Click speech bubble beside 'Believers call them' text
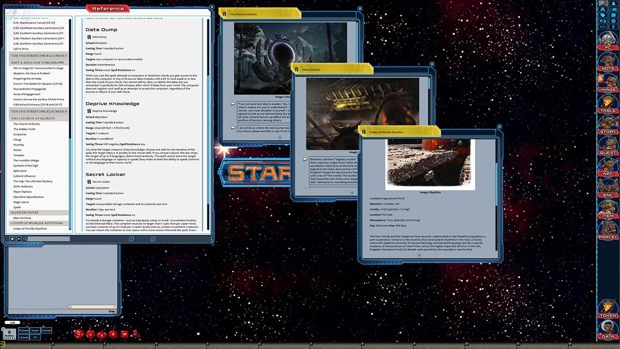The width and height of the screenshot is (620, 349). [x=305, y=159]
